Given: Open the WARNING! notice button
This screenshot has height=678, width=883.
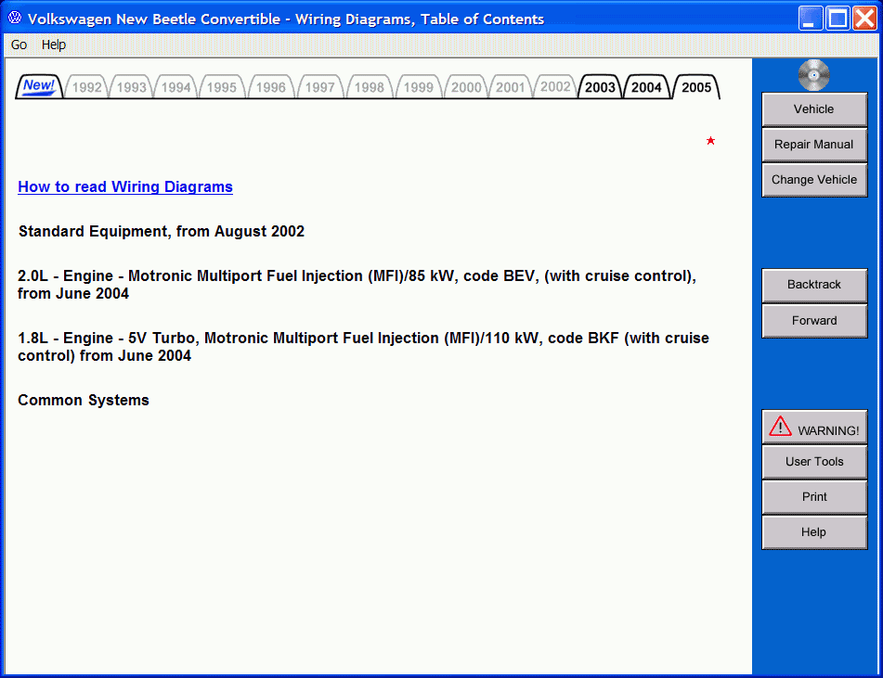Looking at the screenshot, I should coord(814,427).
